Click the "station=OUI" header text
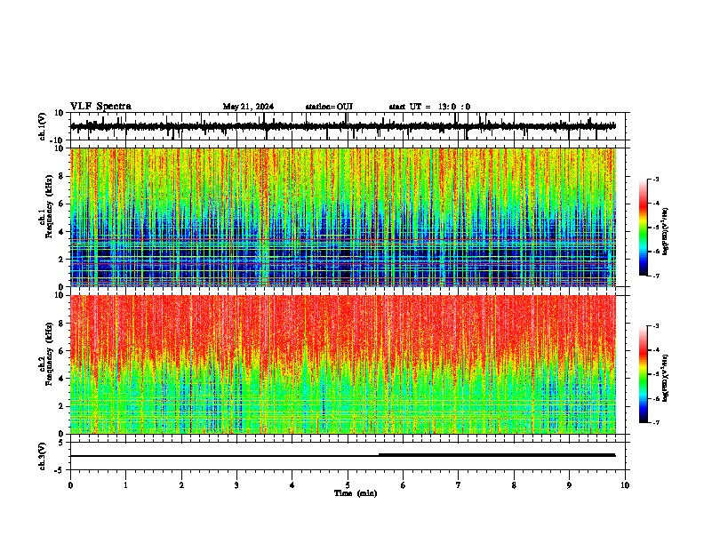This screenshot has width=704, height=544. (x=329, y=107)
